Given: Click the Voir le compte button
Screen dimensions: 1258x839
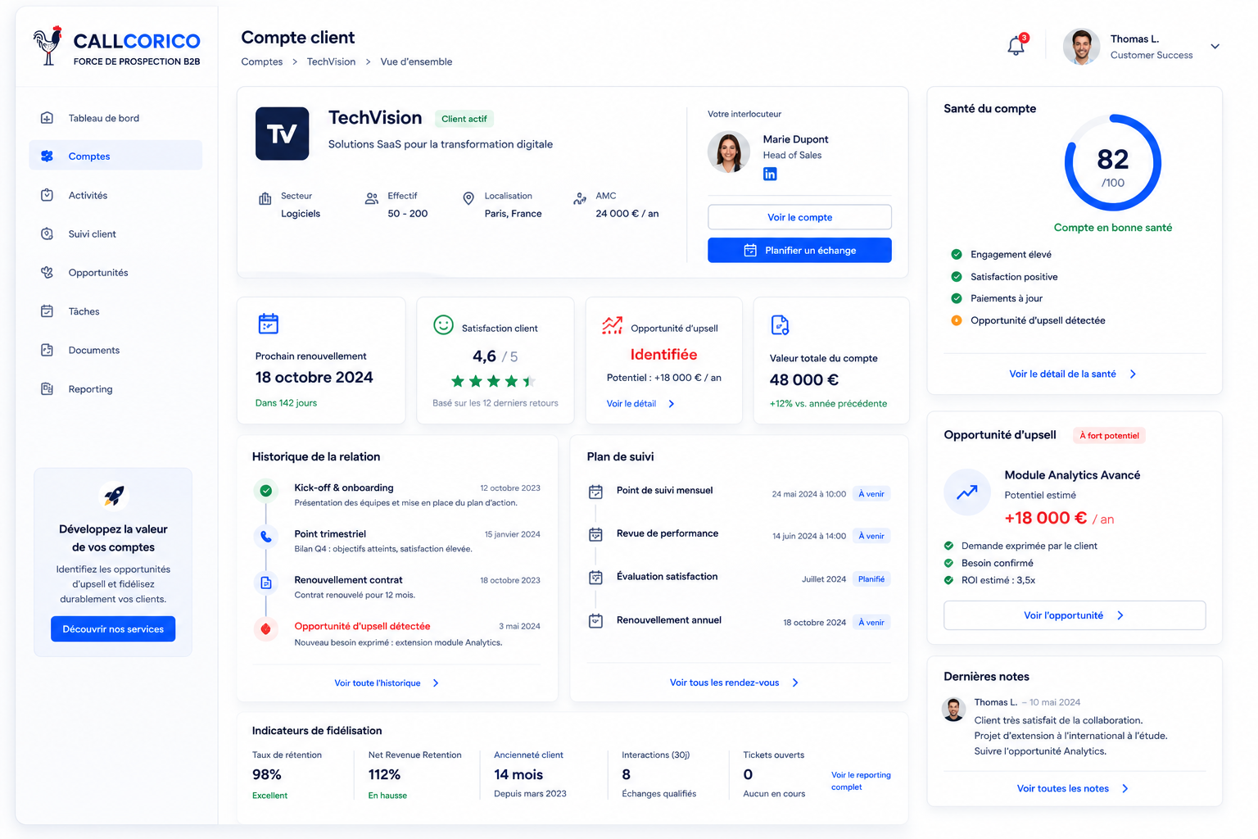Looking at the screenshot, I should [x=799, y=217].
